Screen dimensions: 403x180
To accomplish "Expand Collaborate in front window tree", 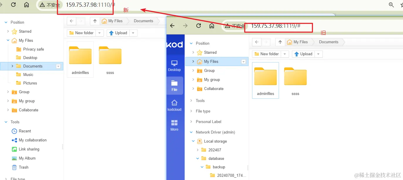I will (193, 89).
